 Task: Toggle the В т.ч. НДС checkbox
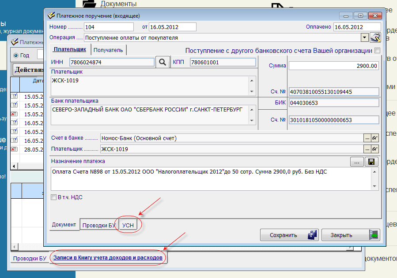coord(54,197)
